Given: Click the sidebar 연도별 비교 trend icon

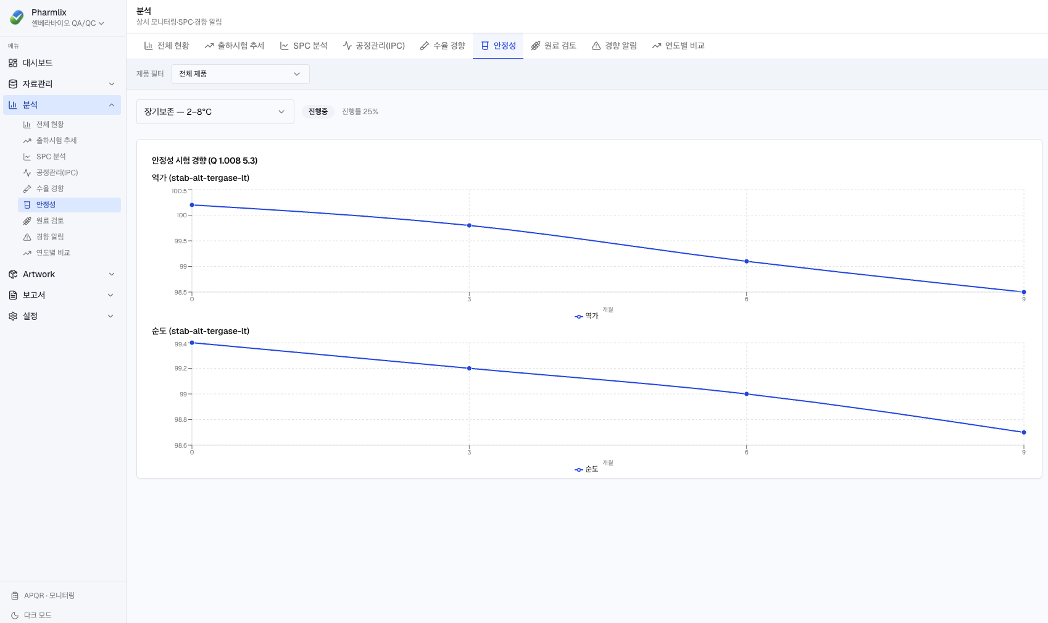Looking at the screenshot, I should (27, 253).
